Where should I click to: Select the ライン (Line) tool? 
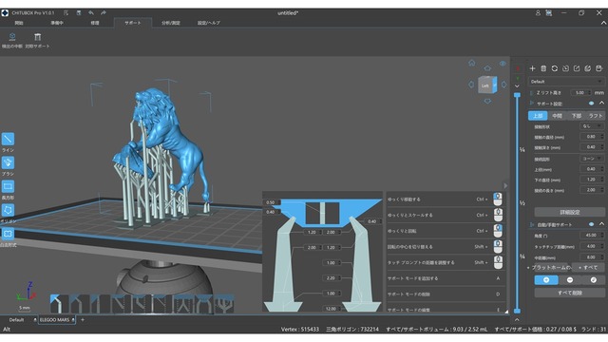coord(8,139)
